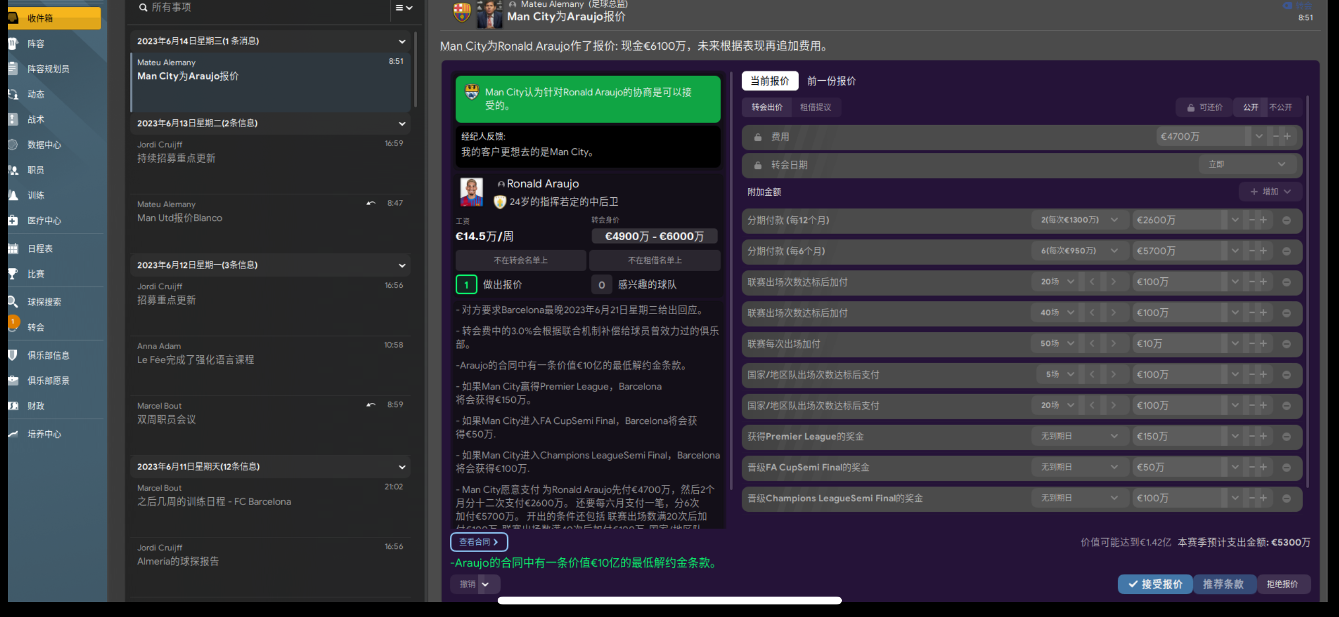Remove the 分期付款 (每12个月) clause
This screenshot has width=1339, height=617.
1286,220
